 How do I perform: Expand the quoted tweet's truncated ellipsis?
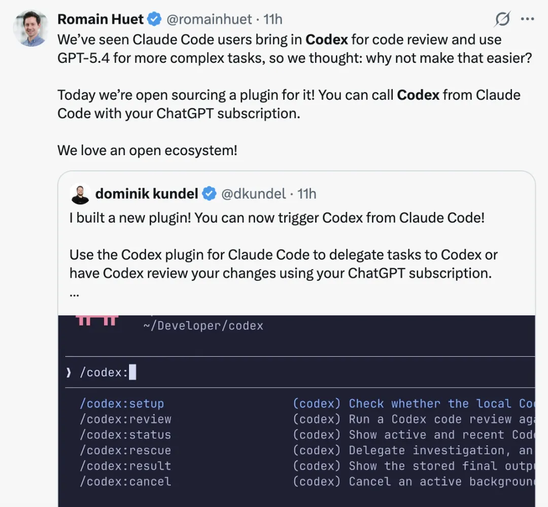click(x=75, y=295)
